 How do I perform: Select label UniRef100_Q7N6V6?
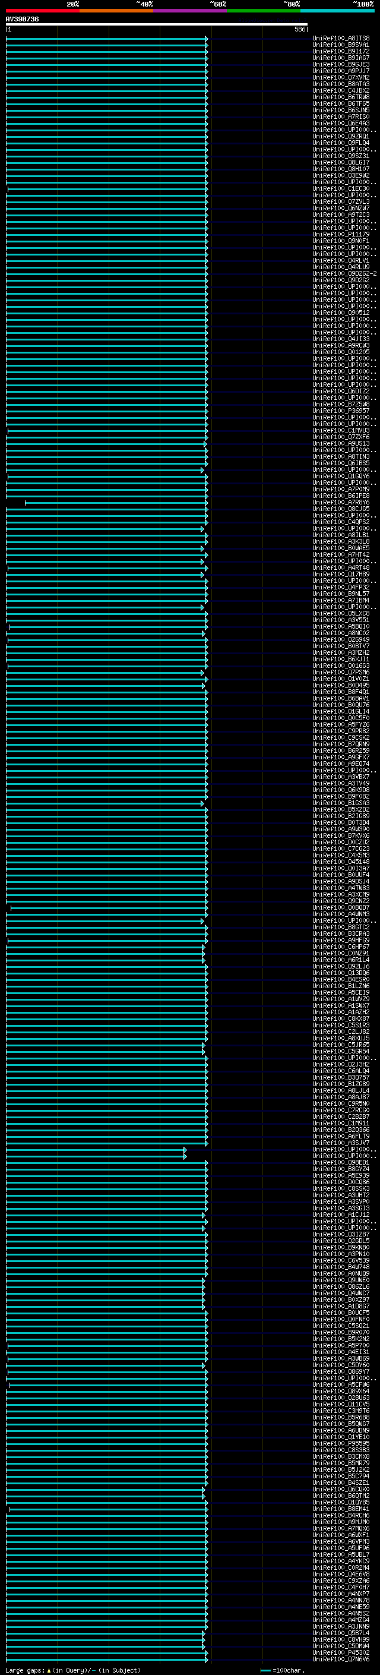tap(341, 1660)
